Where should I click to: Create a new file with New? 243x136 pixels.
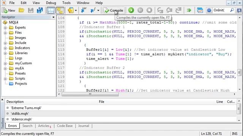8,10
